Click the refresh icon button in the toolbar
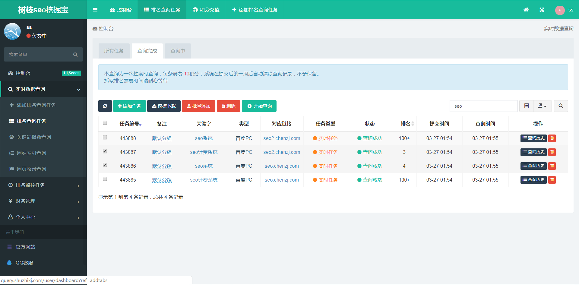 point(105,106)
